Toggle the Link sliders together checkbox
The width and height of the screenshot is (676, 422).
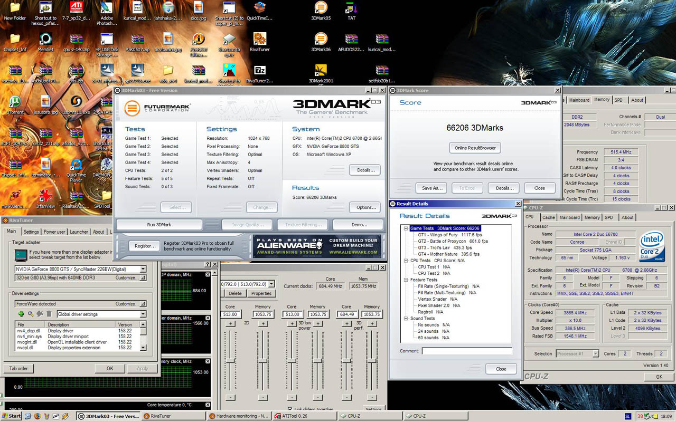click(290, 409)
